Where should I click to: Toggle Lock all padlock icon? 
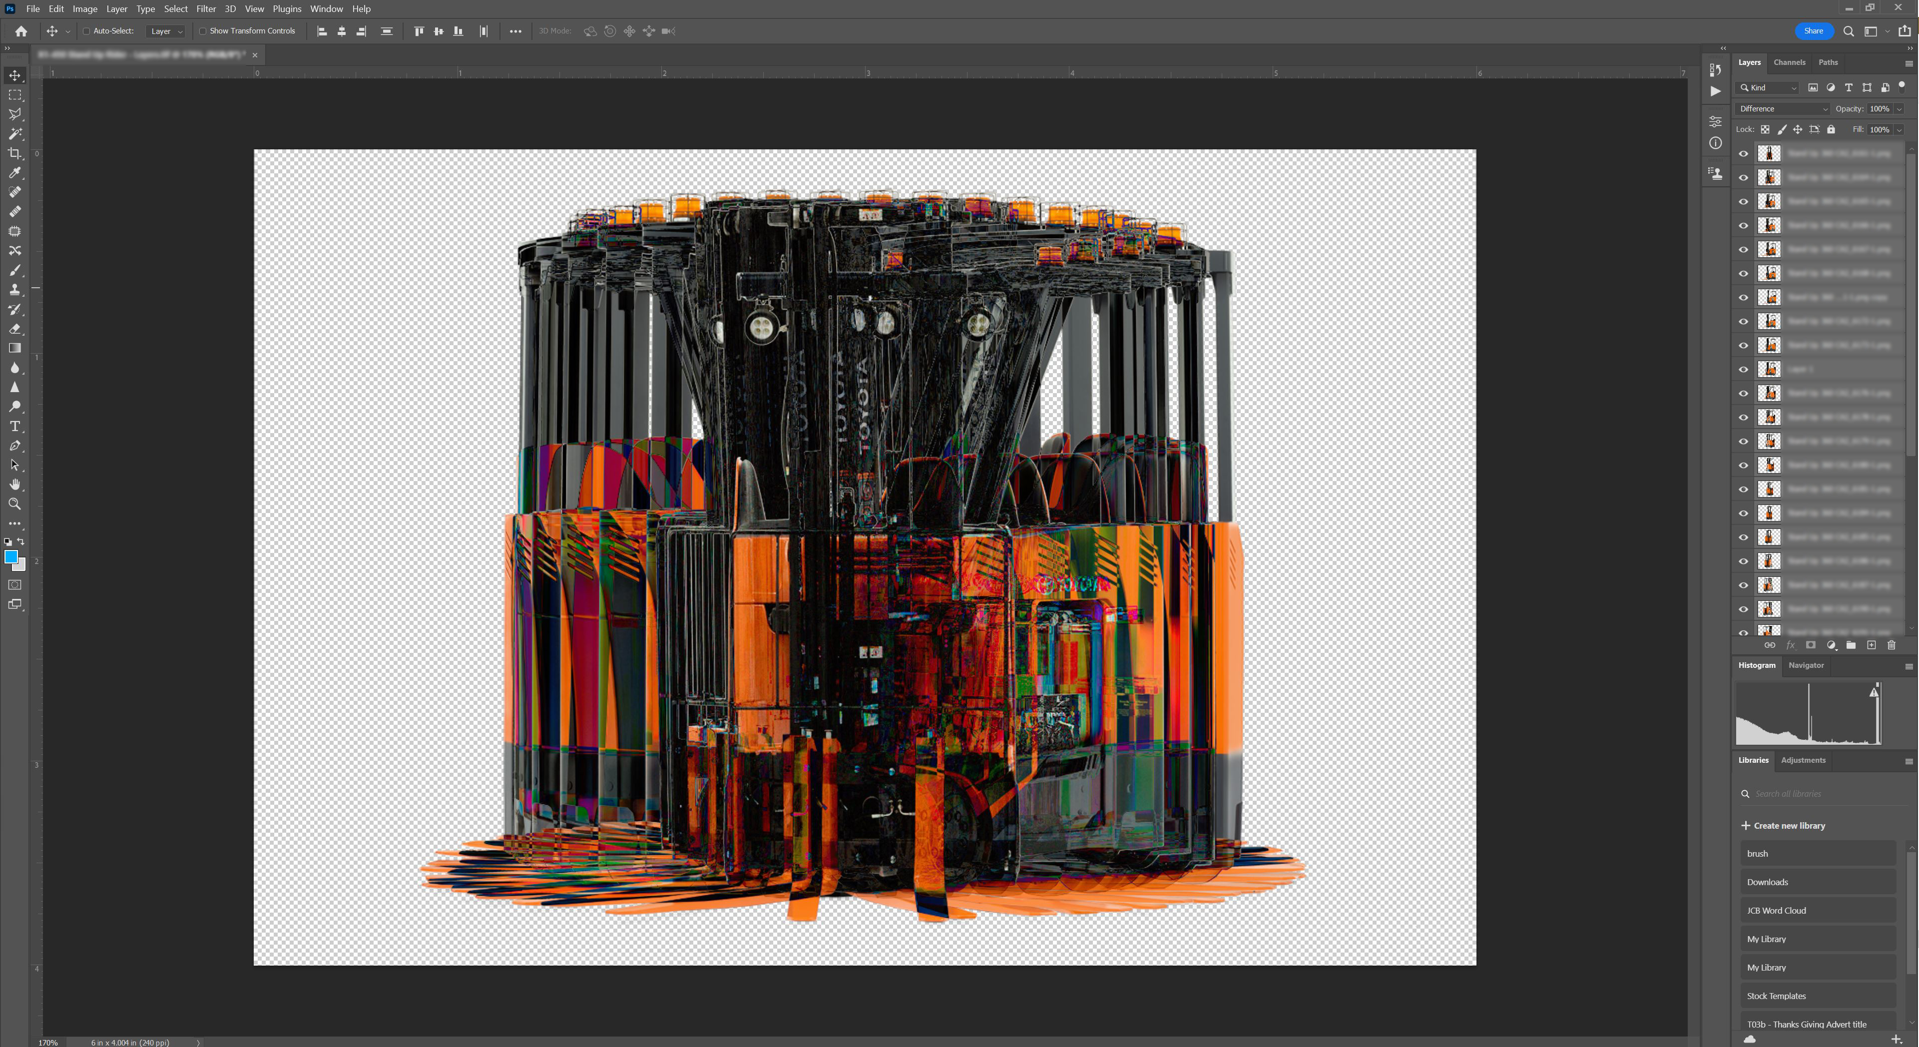point(1831,130)
